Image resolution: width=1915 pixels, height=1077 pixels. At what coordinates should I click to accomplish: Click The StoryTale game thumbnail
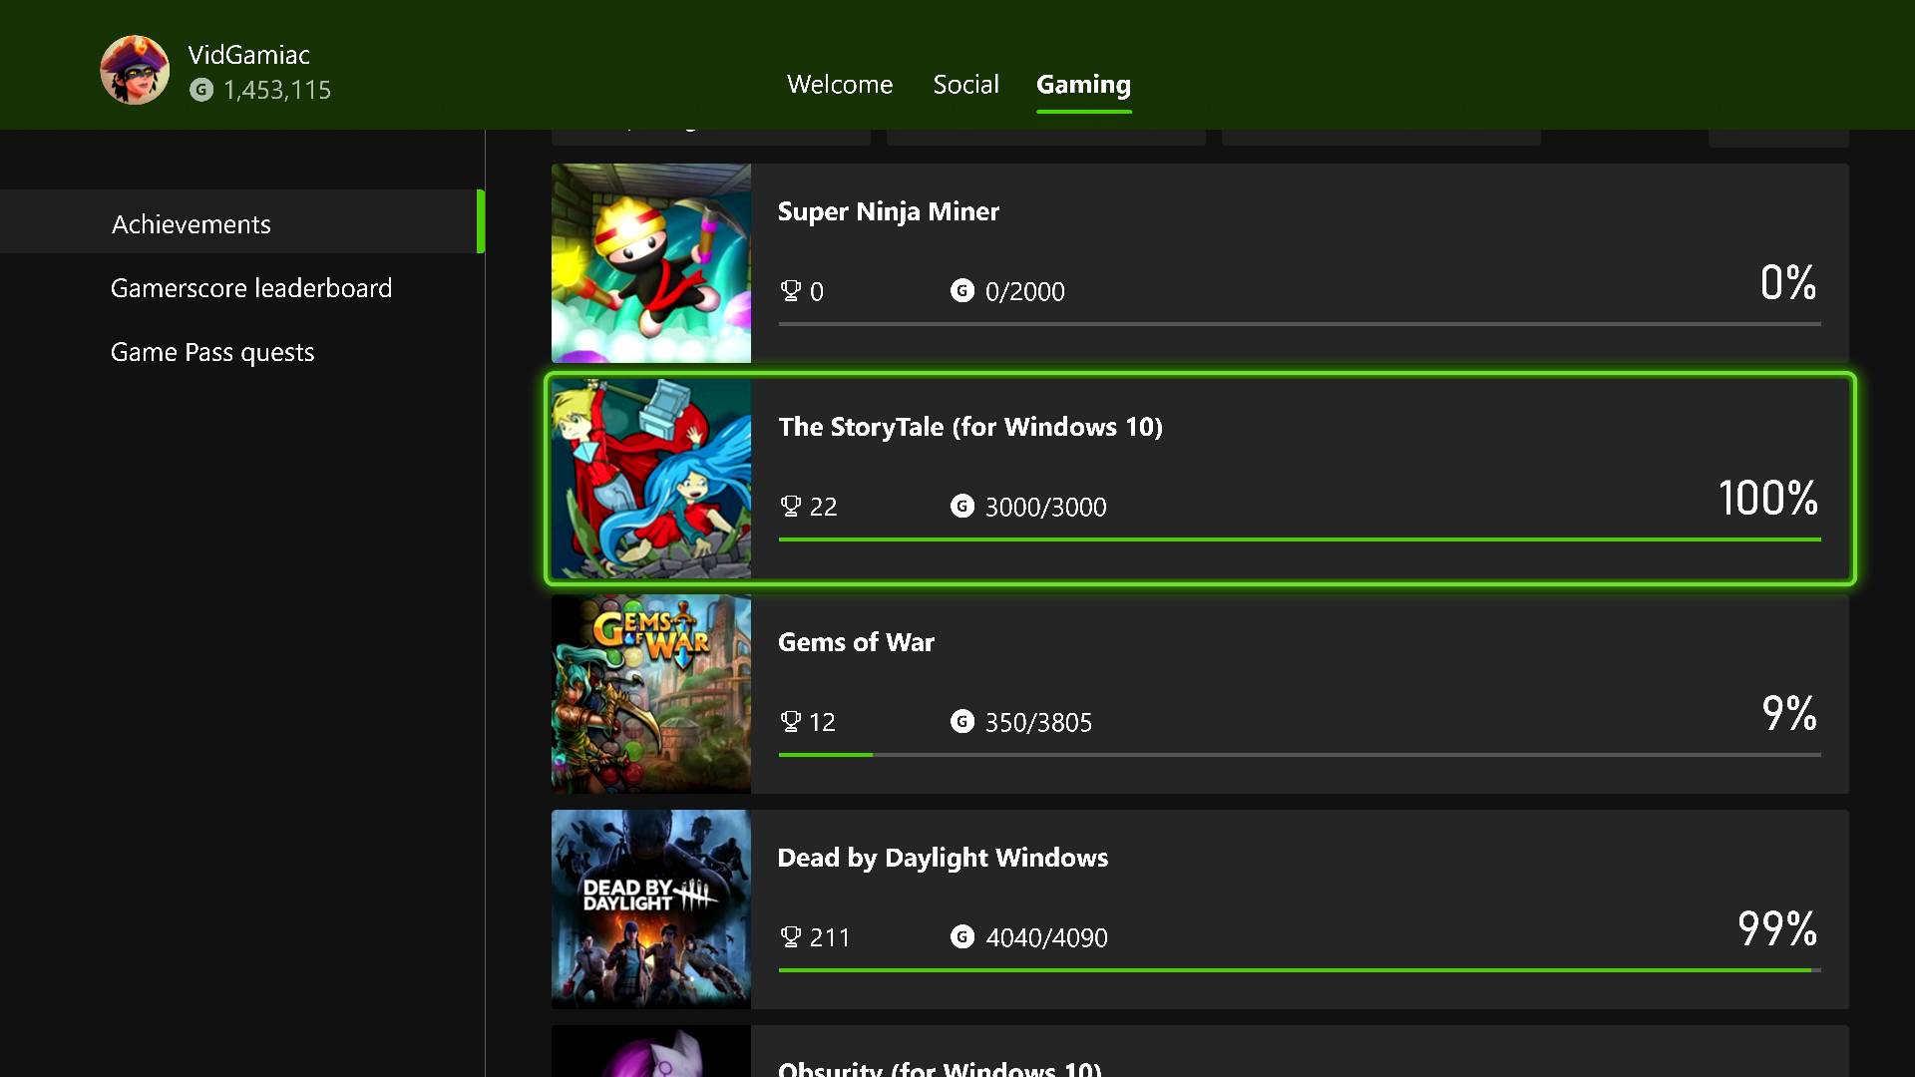[x=651, y=479]
